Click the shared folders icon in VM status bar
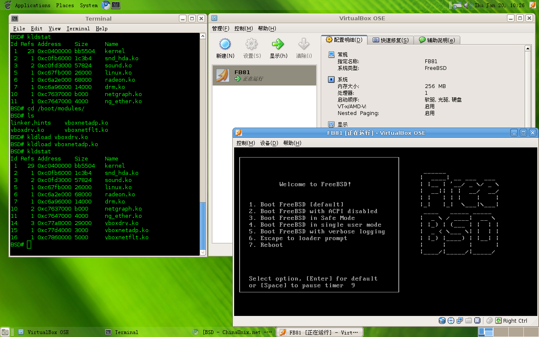This screenshot has width=539, height=337. tap(469, 321)
